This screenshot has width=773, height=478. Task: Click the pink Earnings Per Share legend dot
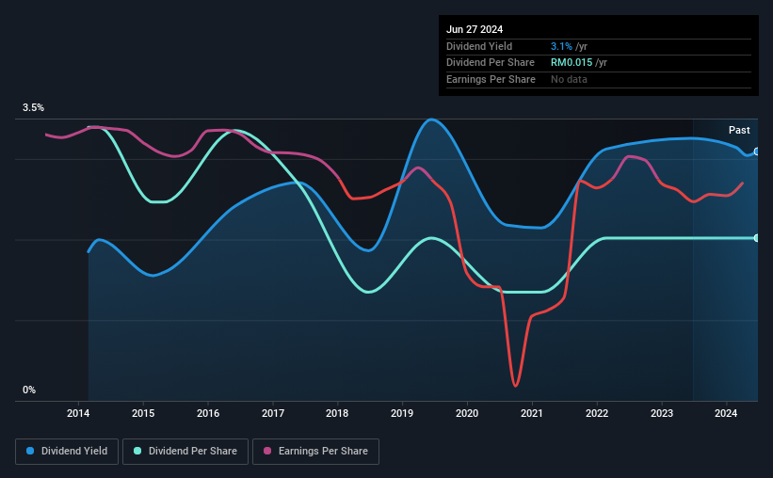pos(267,451)
